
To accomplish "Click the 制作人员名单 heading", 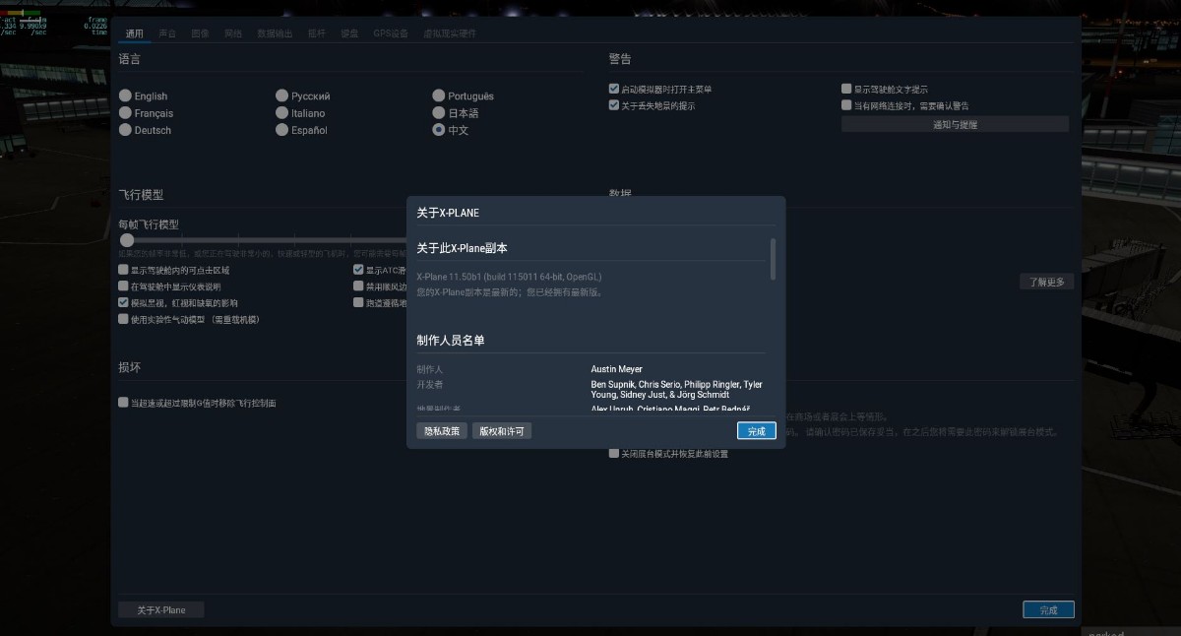I will pos(451,340).
